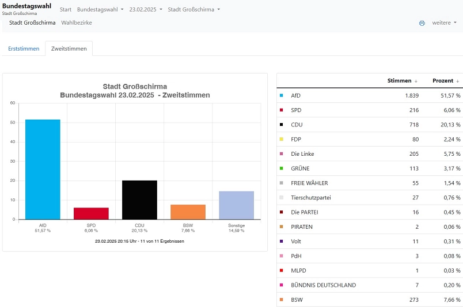Click CDU percentage 20,13 % in table
The width and height of the screenshot is (463, 307).
point(450,124)
